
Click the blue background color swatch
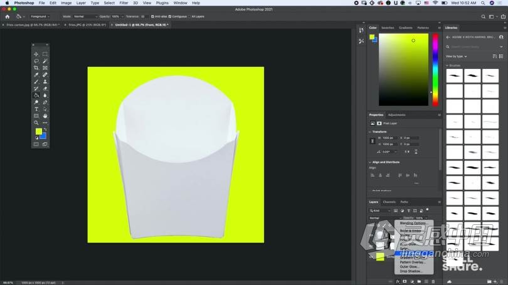pyautogui.click(x=43, y=137)
